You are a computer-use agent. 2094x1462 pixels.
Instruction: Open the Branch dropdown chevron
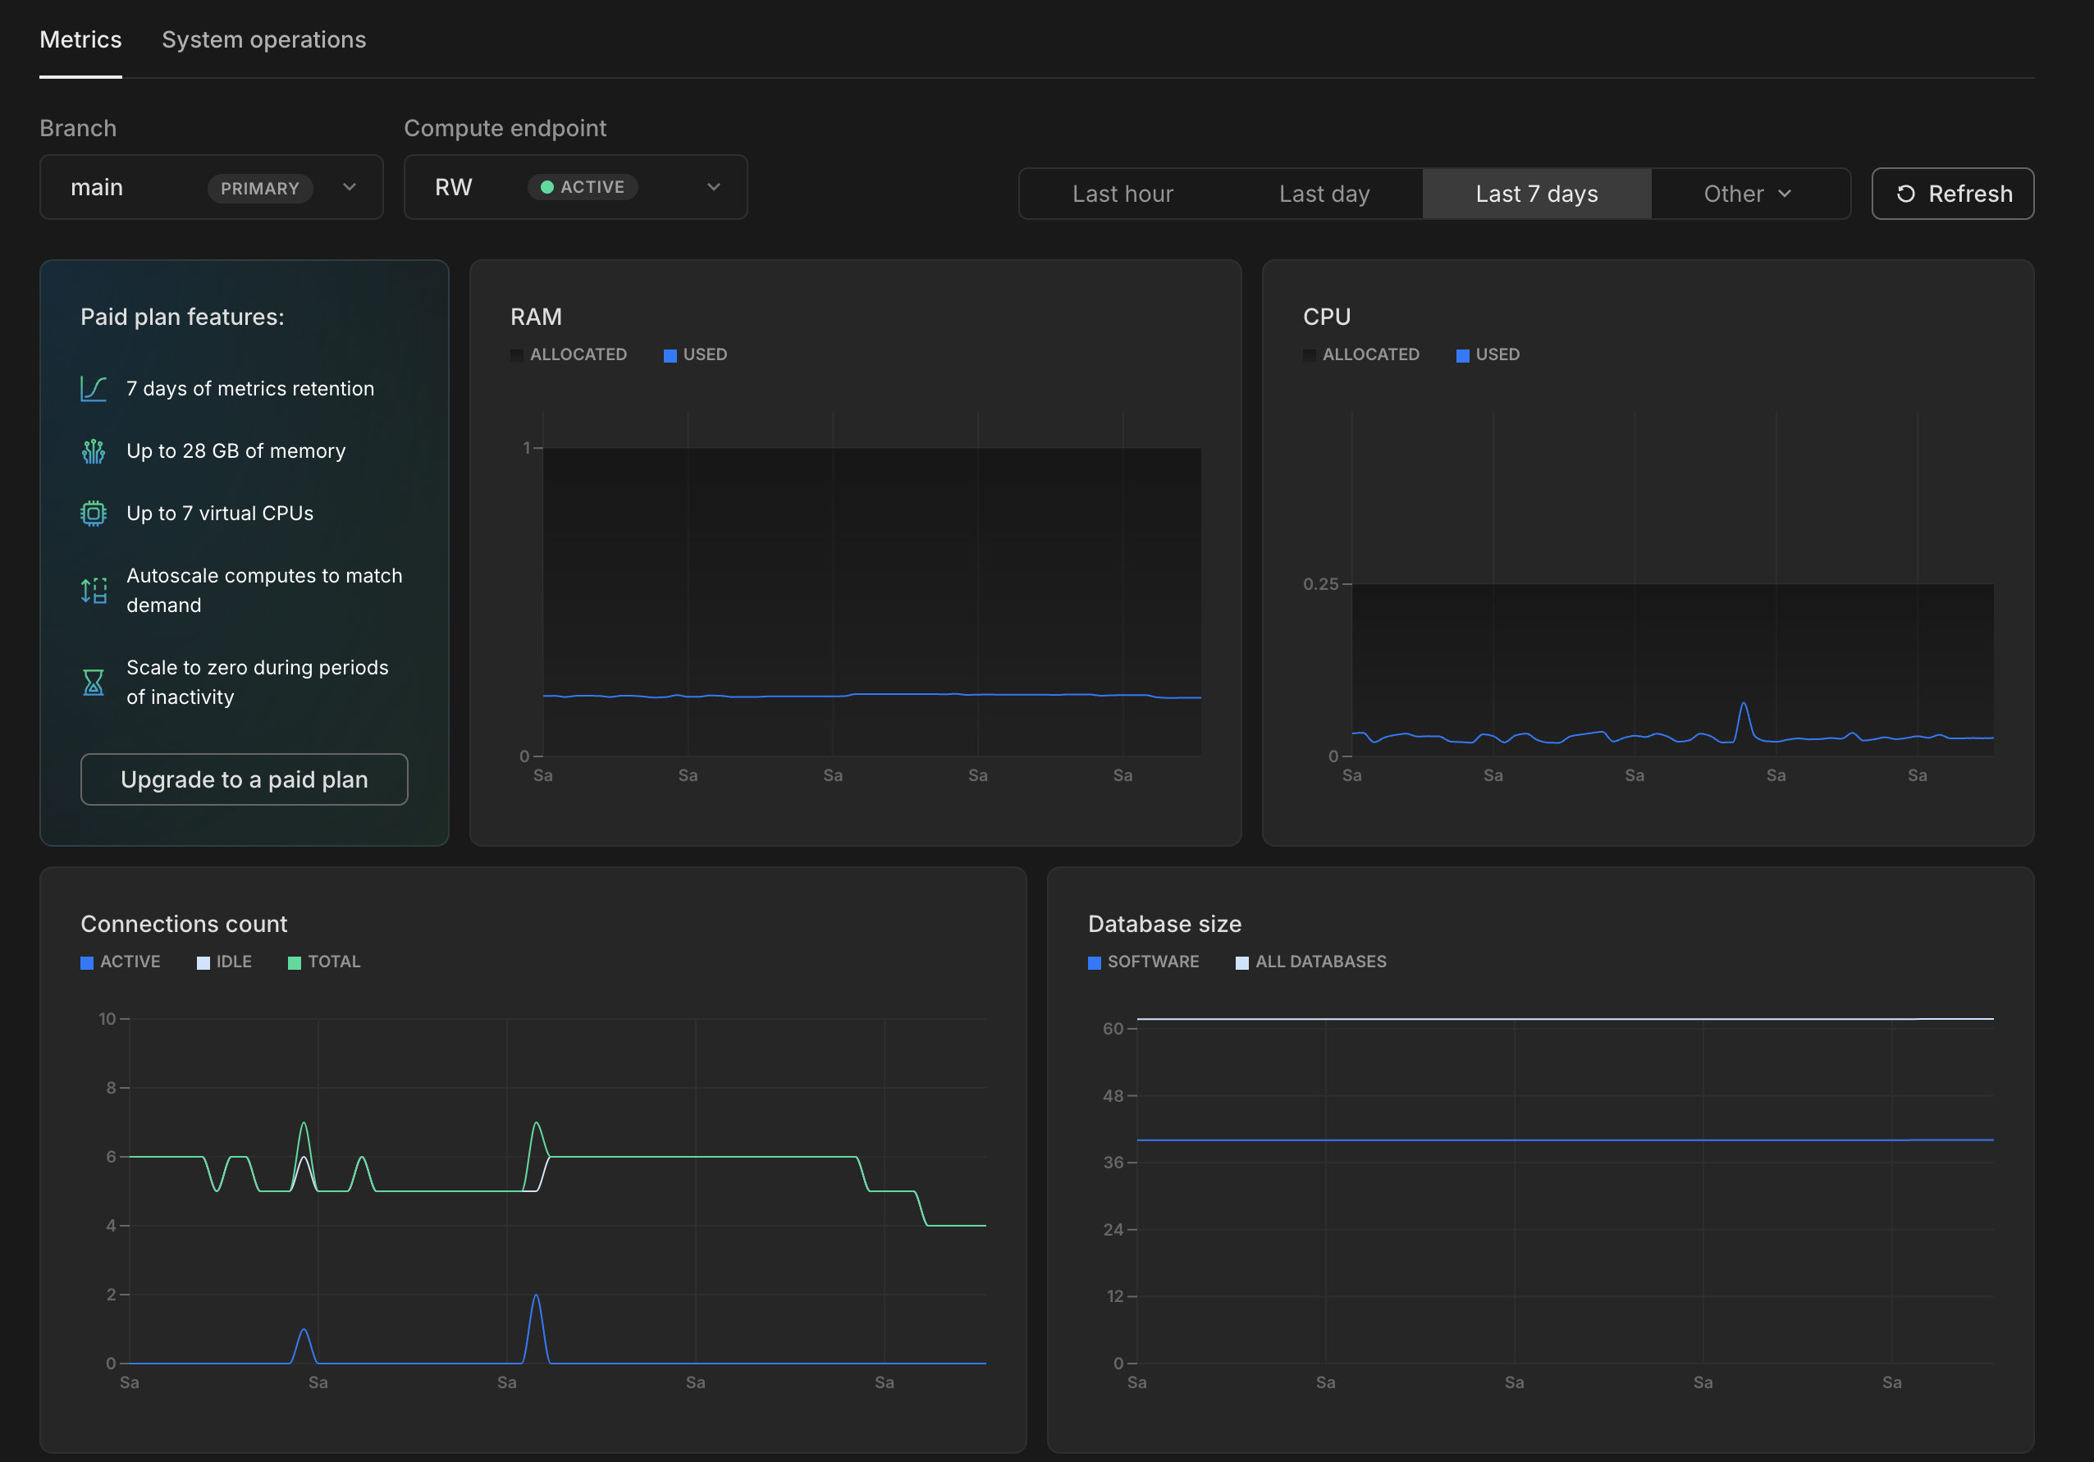tap(350, 187)
